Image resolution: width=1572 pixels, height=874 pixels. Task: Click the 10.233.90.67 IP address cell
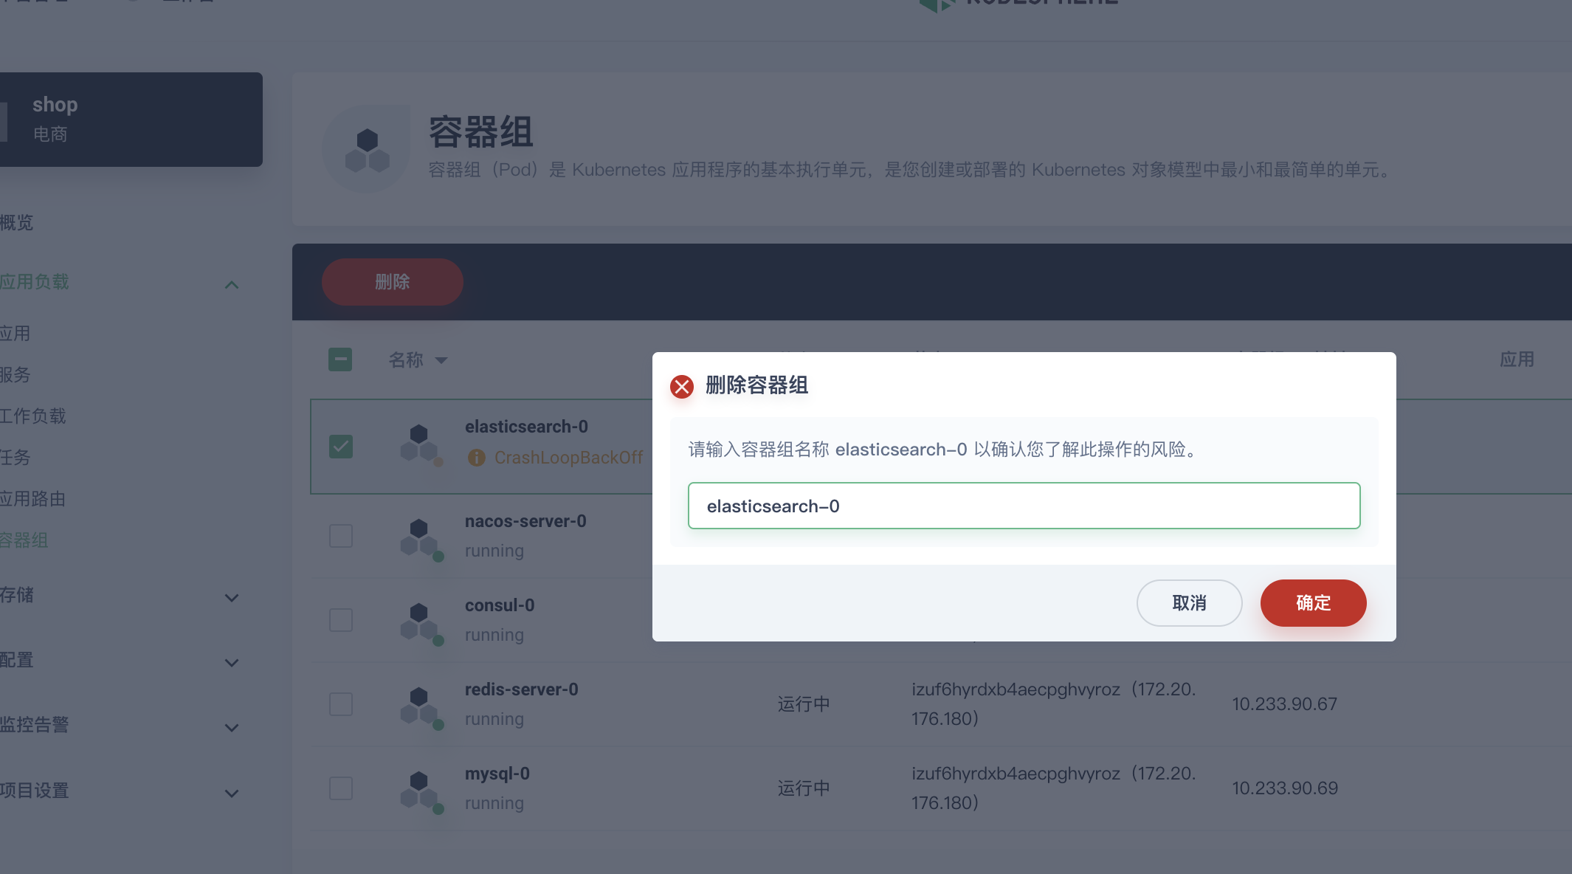pos(1284,704)
